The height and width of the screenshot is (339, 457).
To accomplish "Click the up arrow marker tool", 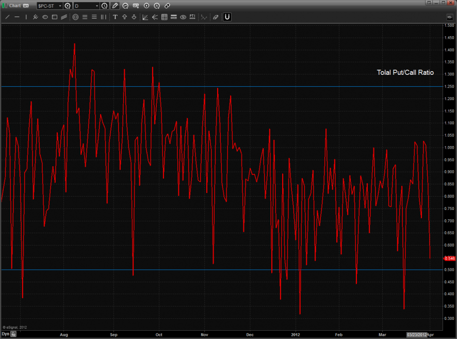I will [x=124, y=17].
